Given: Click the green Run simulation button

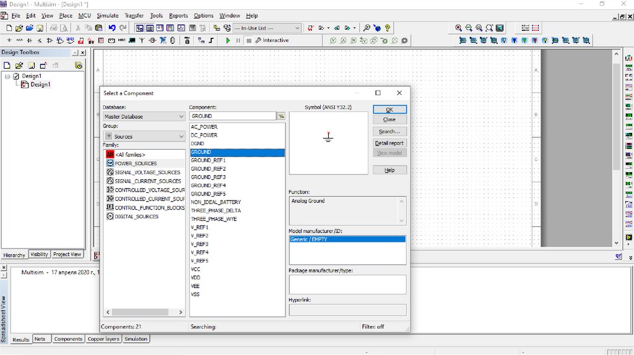Looking at the screenshot, I should [228, 41].
